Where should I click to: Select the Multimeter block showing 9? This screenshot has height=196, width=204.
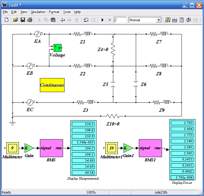pyautogui.click(x=12, y=148)
